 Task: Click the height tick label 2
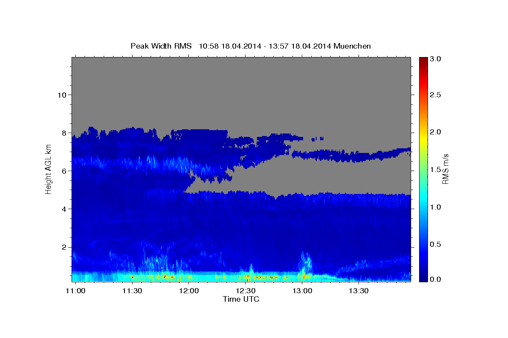click(x=64, y=247)
